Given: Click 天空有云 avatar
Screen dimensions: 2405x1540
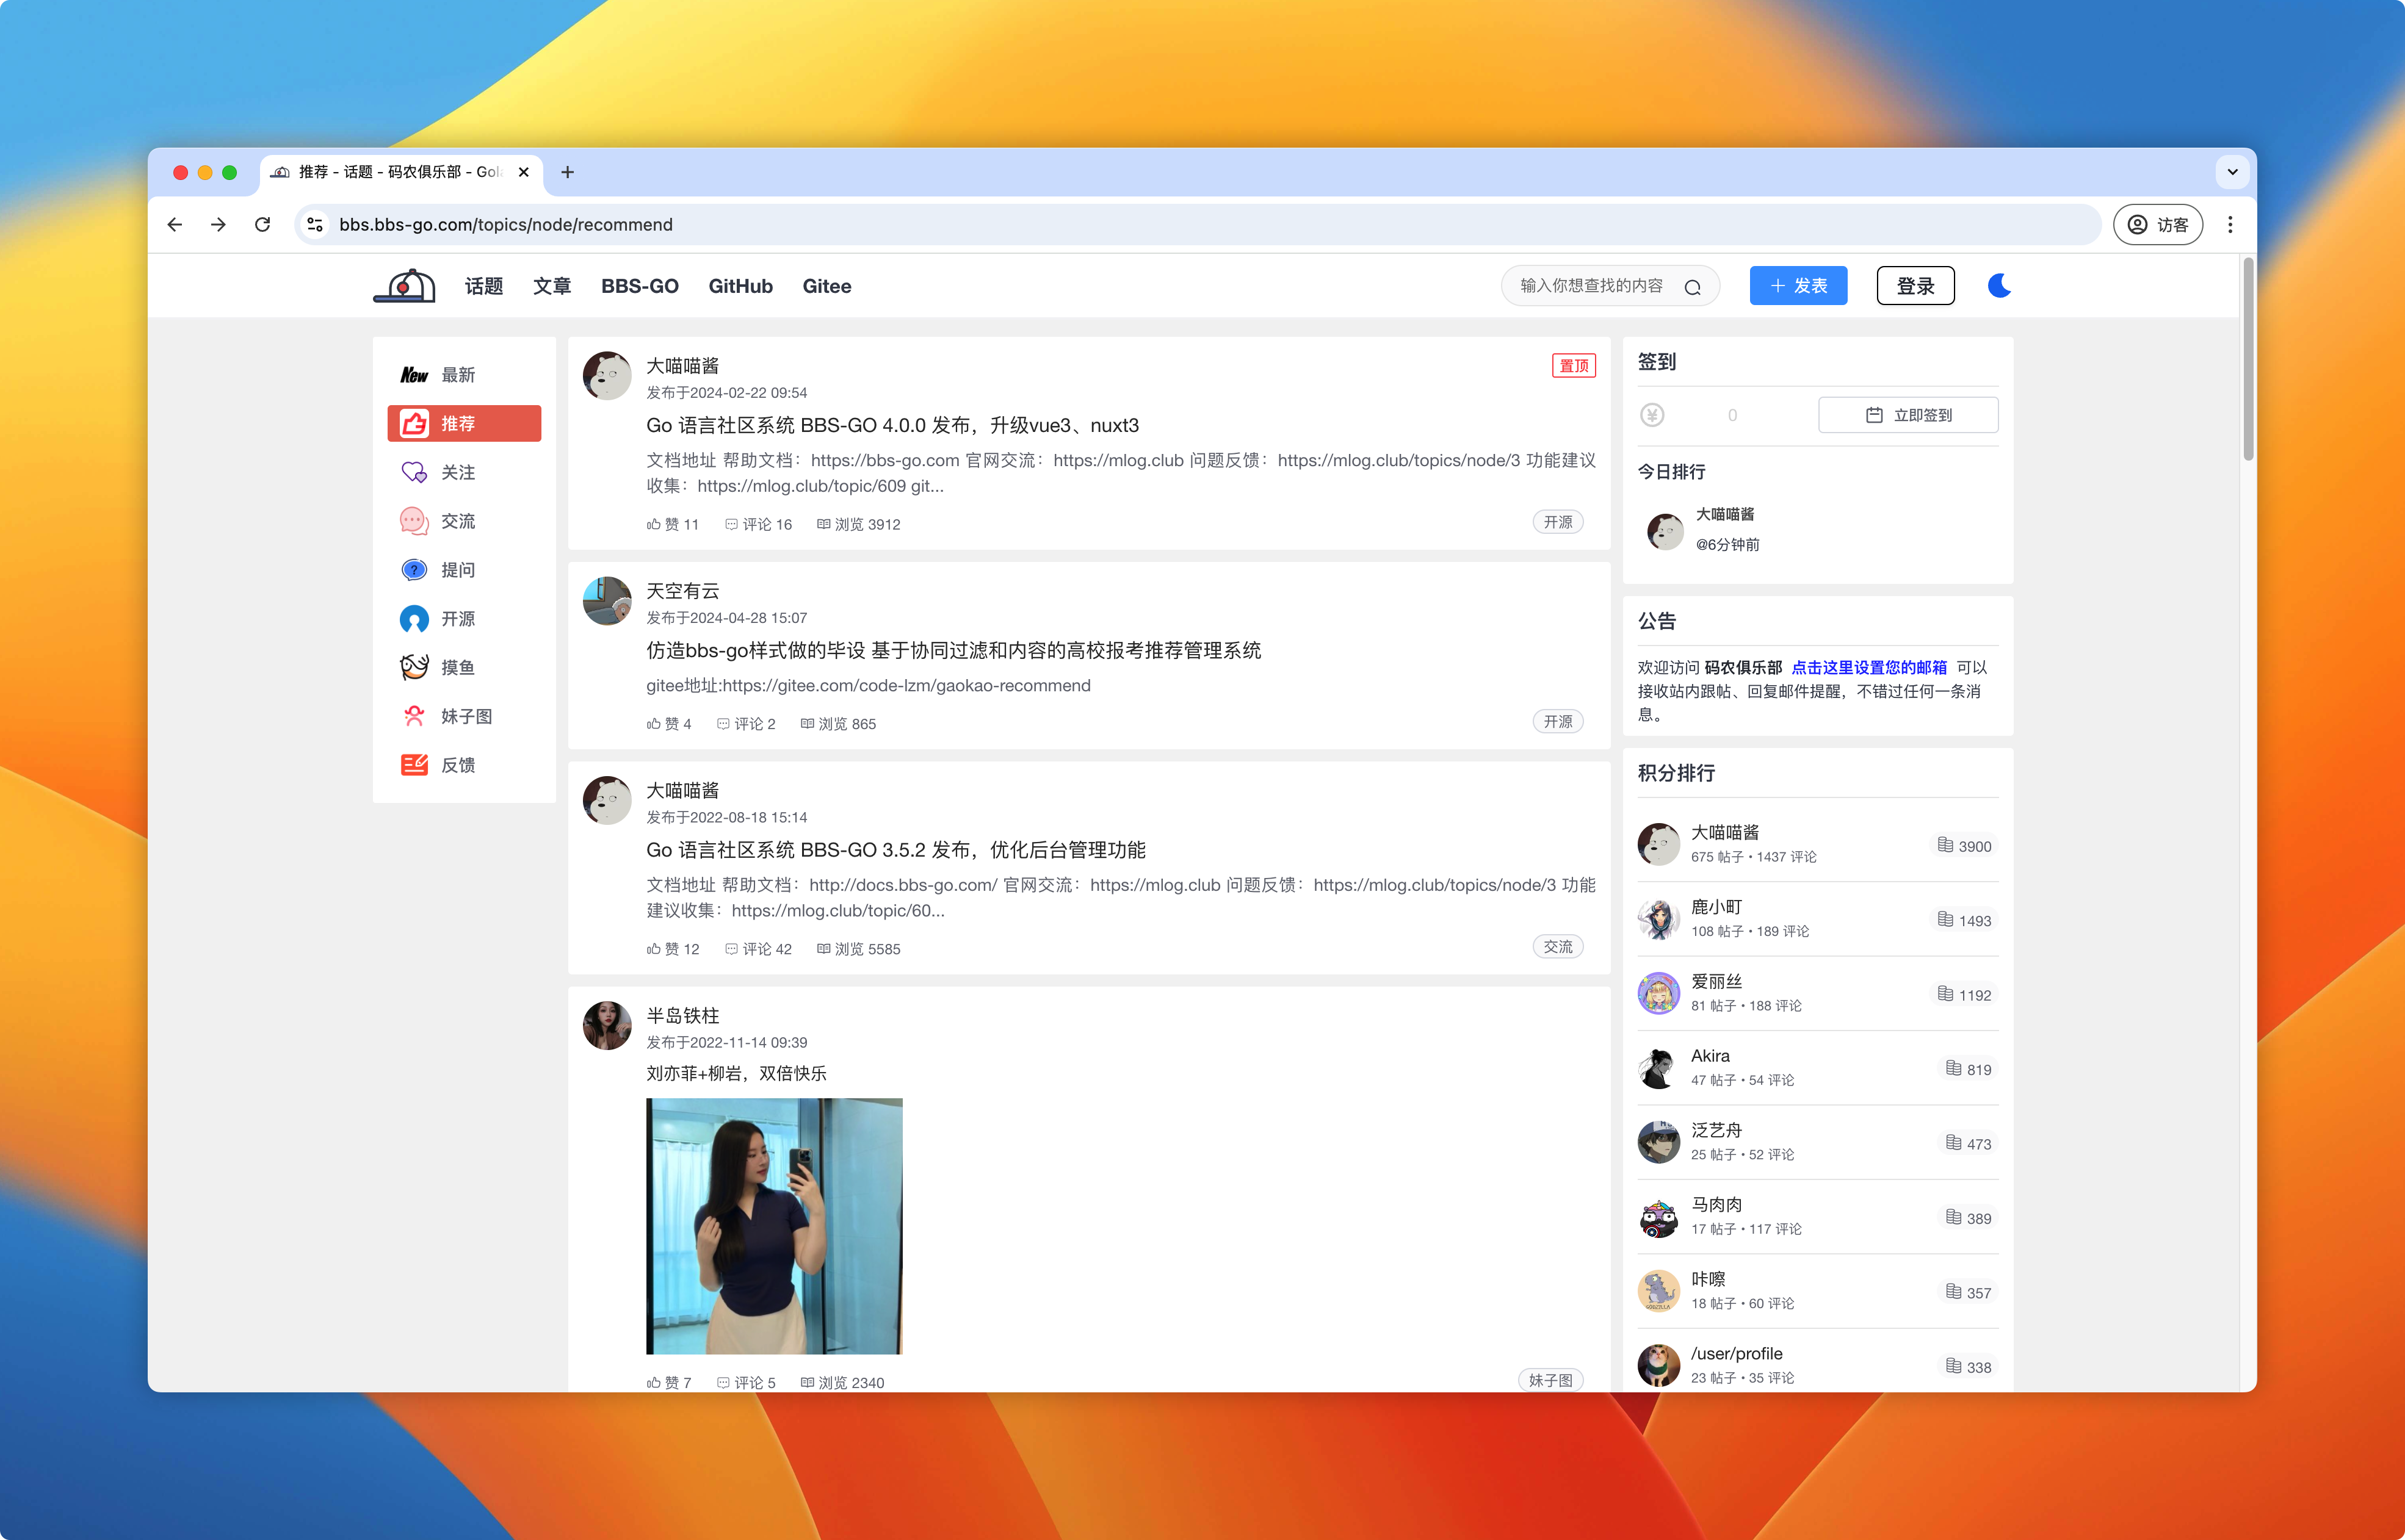Looking at the screenshot, I should point(607,601).
